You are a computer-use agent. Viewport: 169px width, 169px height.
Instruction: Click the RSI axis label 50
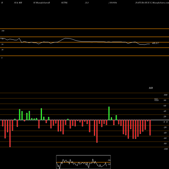[x=2, y=44]
